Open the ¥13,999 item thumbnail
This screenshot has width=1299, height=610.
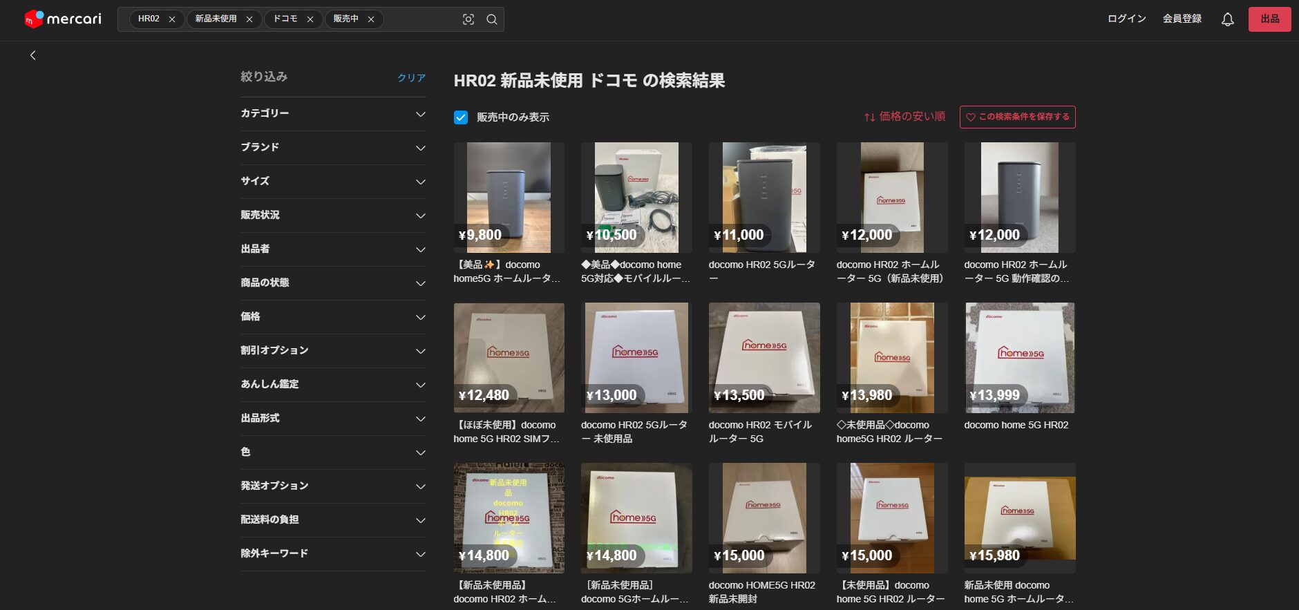pyautogui.click(x=1020, y=358)
